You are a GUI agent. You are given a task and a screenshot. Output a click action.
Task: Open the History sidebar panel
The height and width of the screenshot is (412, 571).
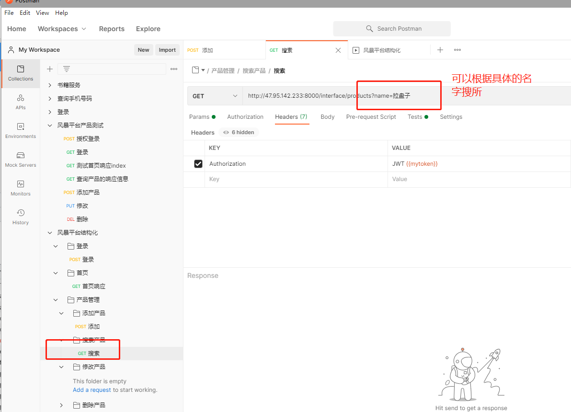tap(21, 217)
